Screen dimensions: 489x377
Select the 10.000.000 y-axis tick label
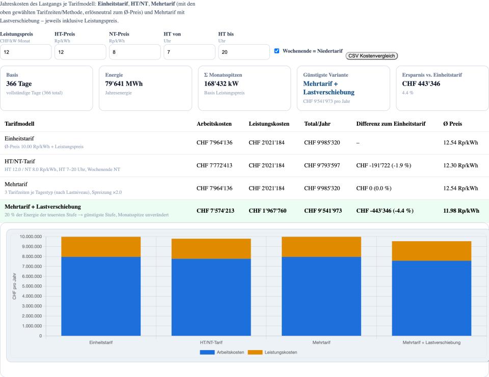click(x=31, y=237)
